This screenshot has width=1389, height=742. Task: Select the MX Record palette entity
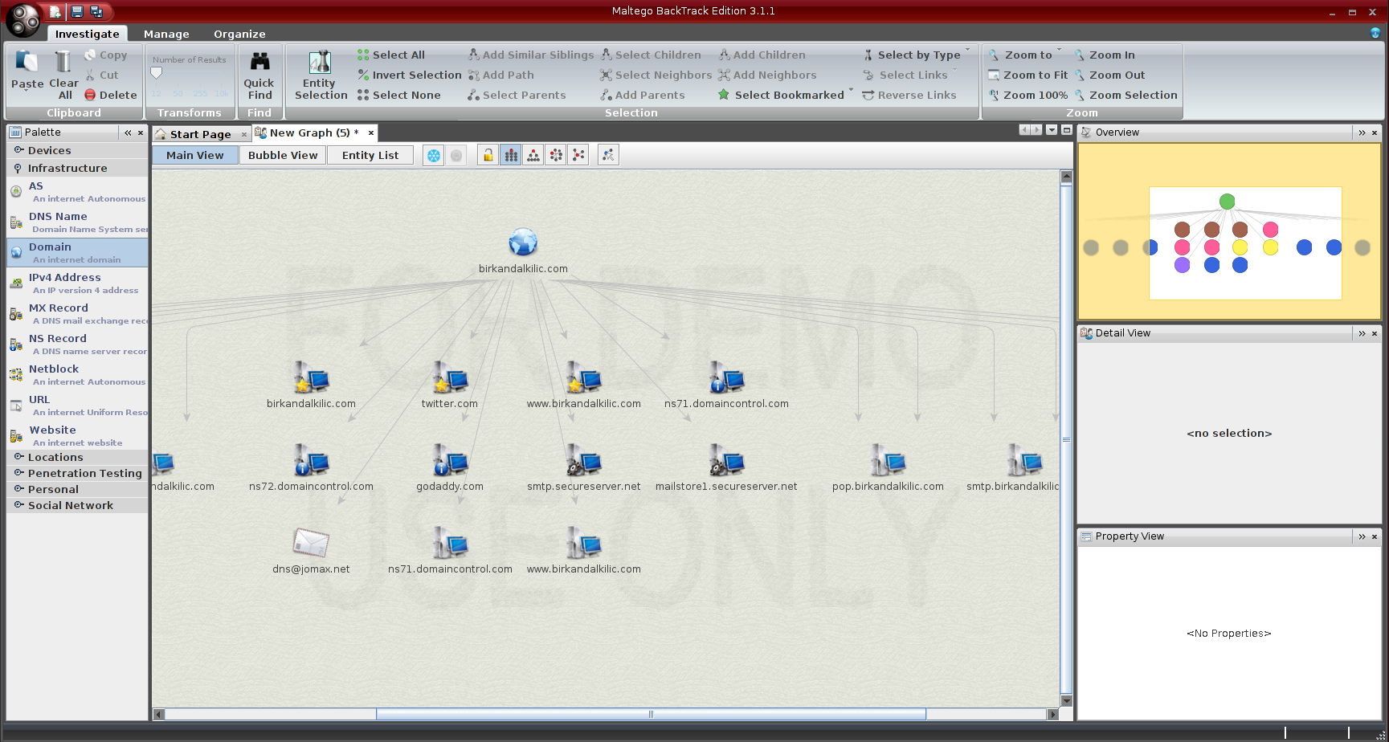[x=77, y=313]
